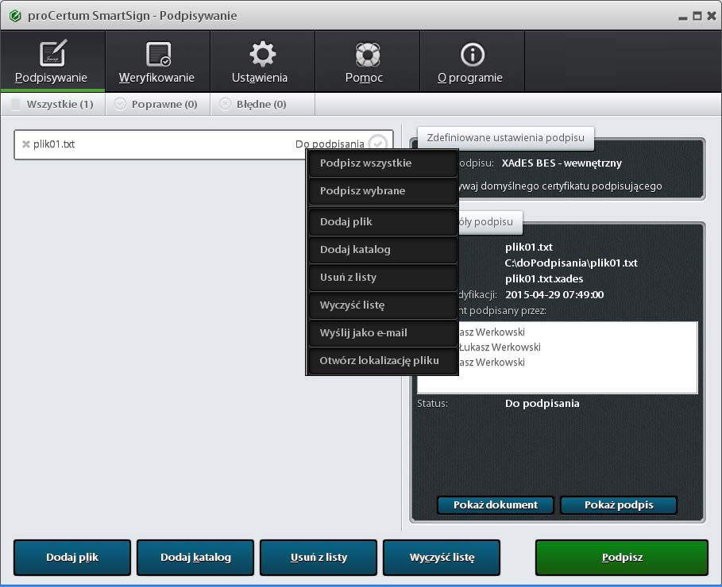The image size is (722, 587).
Task: Click the Dodaj plik bottom button
Action: click(x=72, y=558)
